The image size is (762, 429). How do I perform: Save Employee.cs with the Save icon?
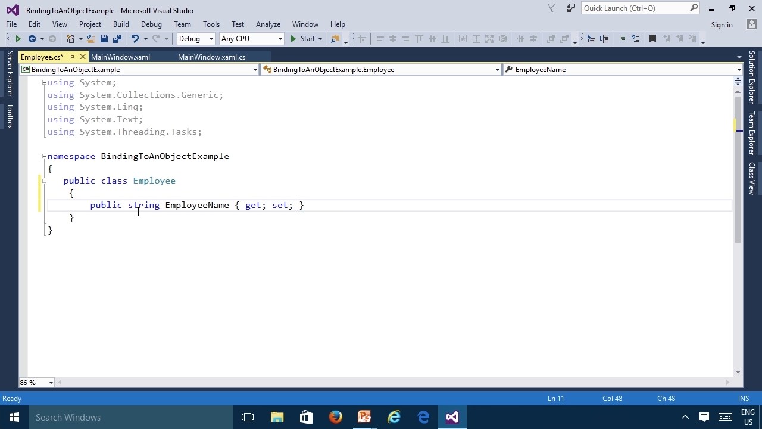(x=104, y=39)
